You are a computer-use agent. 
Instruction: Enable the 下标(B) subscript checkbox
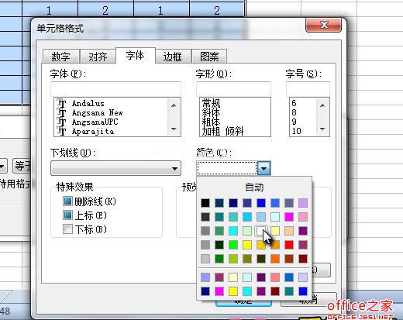(x=67, y=229)
